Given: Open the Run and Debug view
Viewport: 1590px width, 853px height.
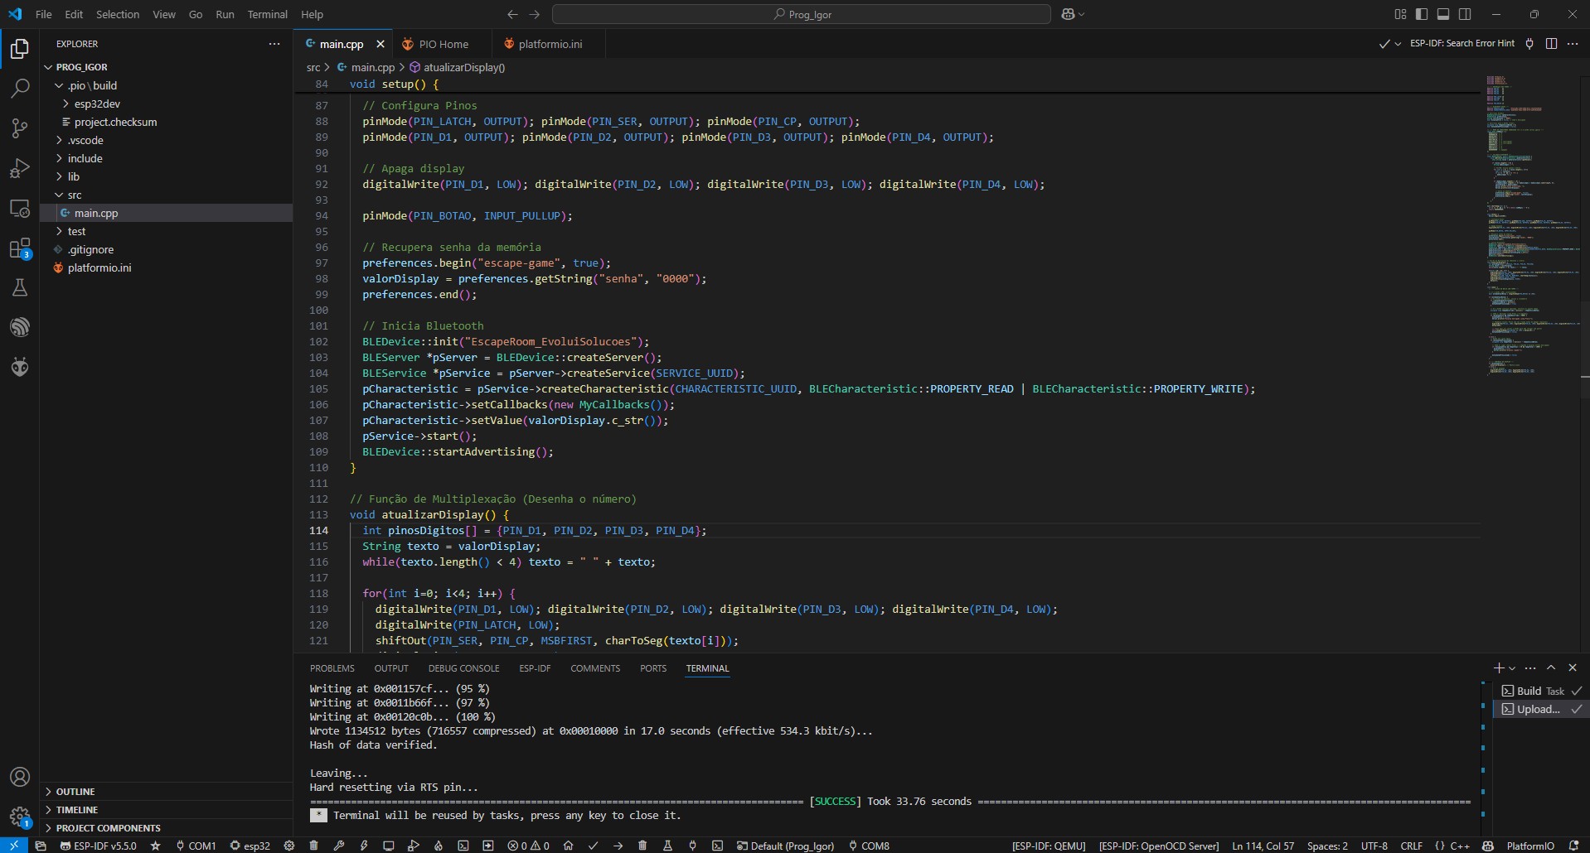Looking at the screenshot, I should pyautogui.click(x=20, y=168).
